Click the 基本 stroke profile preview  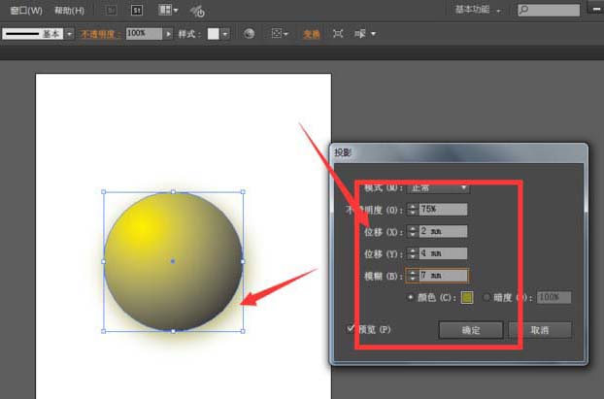33,34
